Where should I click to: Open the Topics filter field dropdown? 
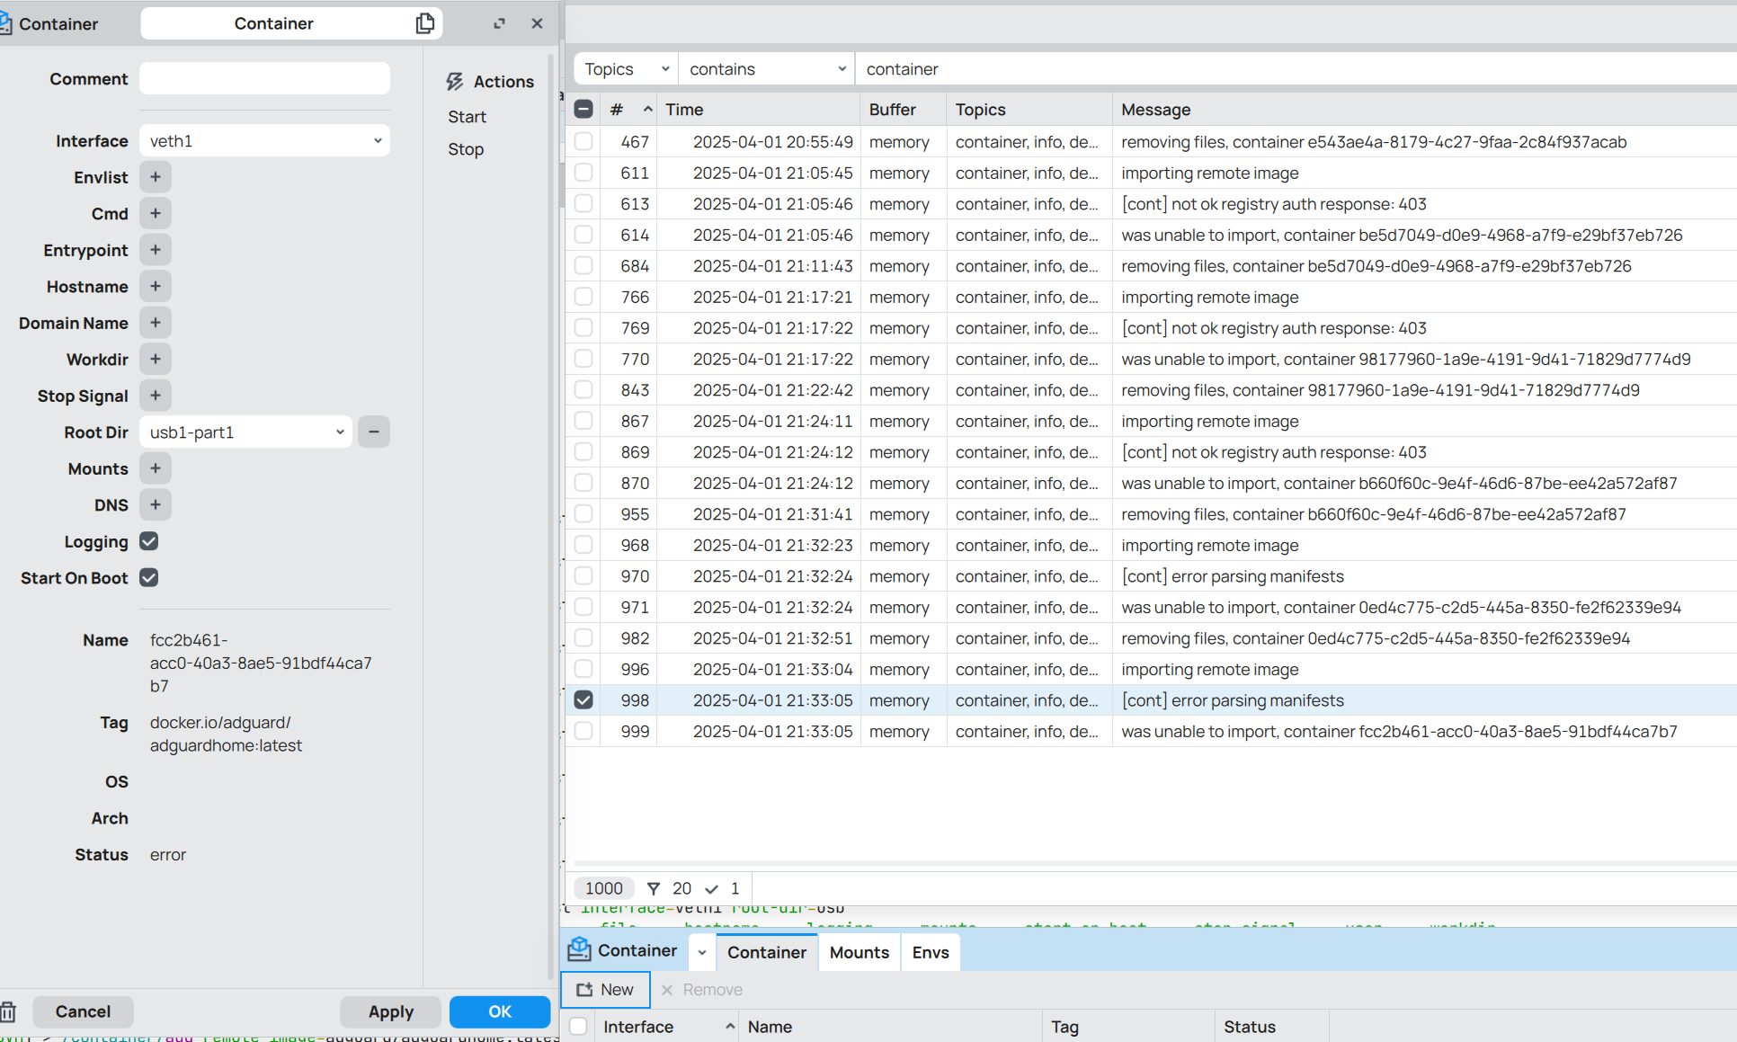pos(626,69)
